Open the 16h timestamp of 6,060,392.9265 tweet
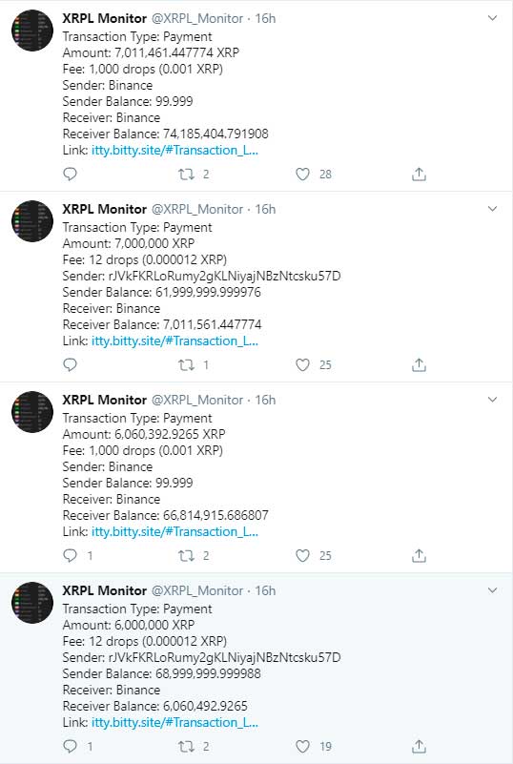This screenshot has width=513, height=764. [x=265, y=400]
